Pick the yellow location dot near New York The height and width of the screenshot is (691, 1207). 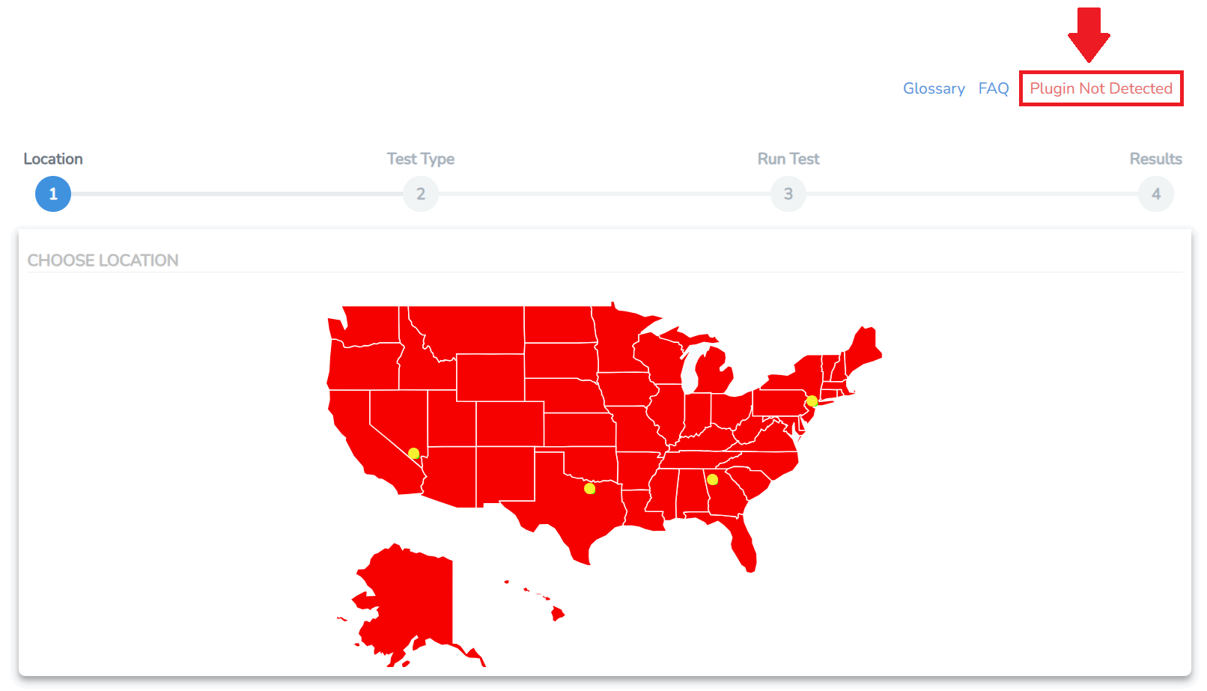pos(812,401)
